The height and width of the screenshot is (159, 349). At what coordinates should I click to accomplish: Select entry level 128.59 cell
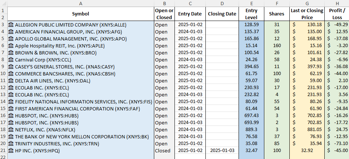251,25
